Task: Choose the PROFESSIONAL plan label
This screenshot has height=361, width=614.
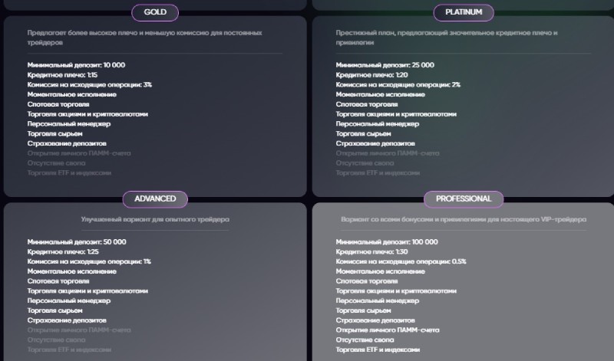Action: coord(464,199)
